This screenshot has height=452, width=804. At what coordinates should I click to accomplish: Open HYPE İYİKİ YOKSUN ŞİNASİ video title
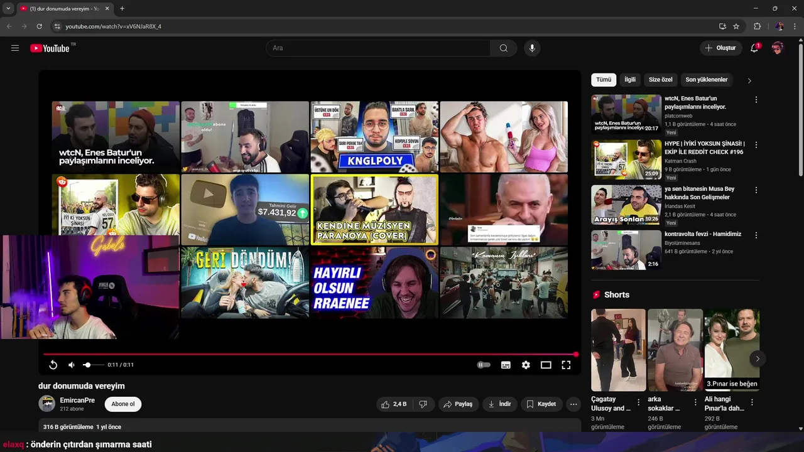coord(705,148)
